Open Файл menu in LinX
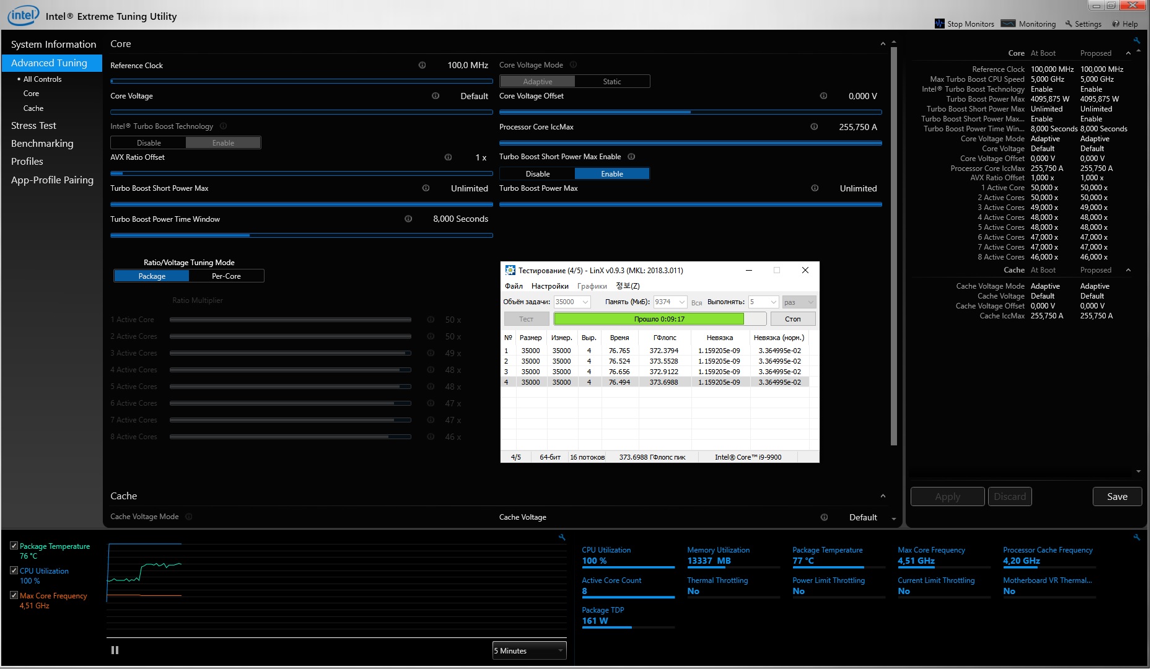 pyautogui.click(x=514, y=286)
